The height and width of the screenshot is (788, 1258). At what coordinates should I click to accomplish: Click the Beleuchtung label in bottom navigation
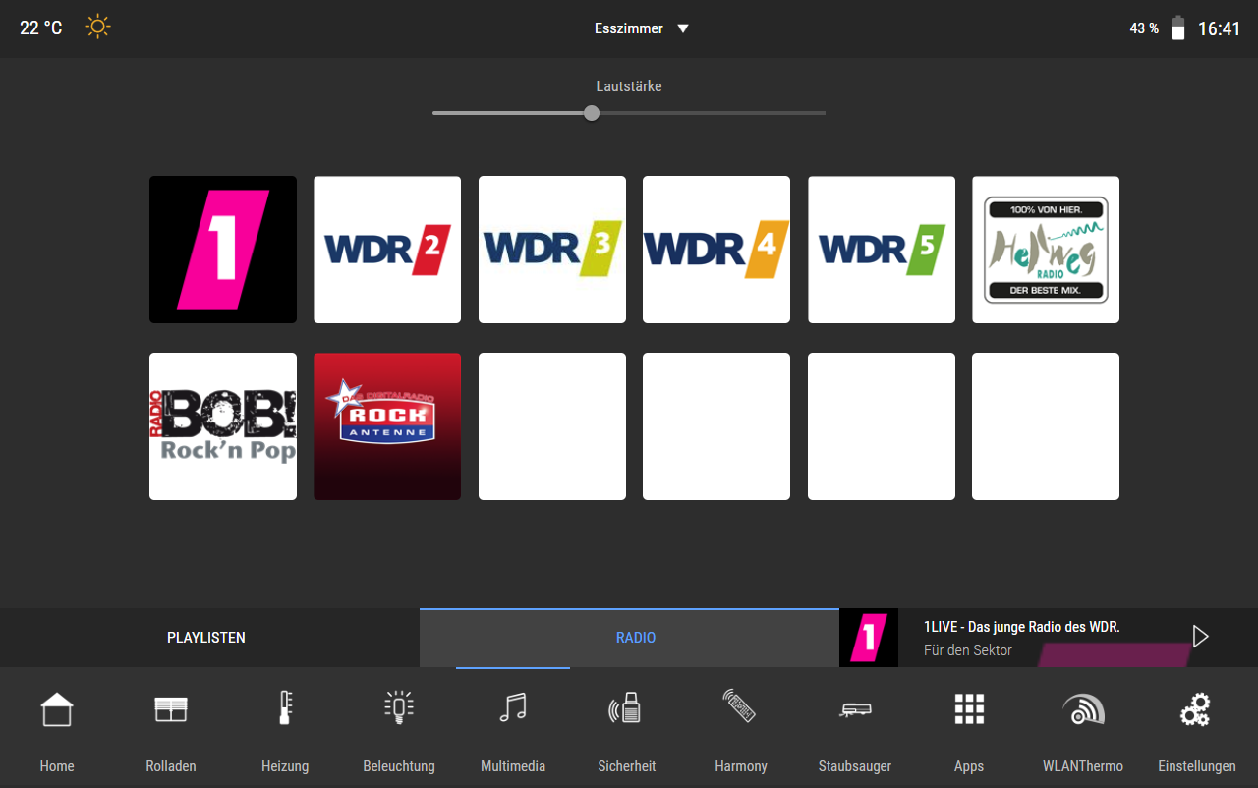click(399, 766)
